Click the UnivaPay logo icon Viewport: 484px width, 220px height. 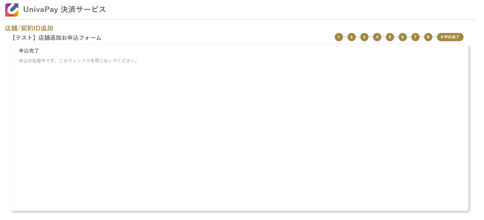(12, 10)
